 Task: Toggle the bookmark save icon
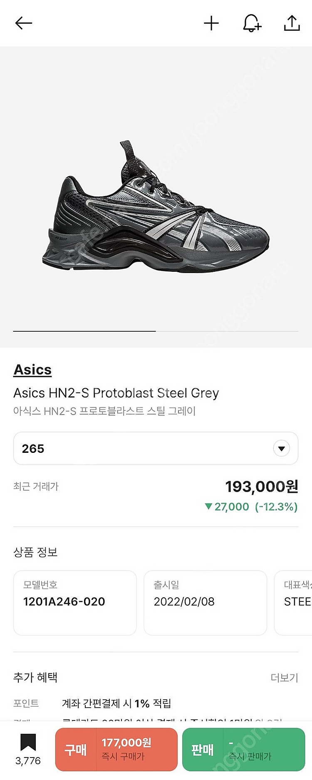point(28,743)
